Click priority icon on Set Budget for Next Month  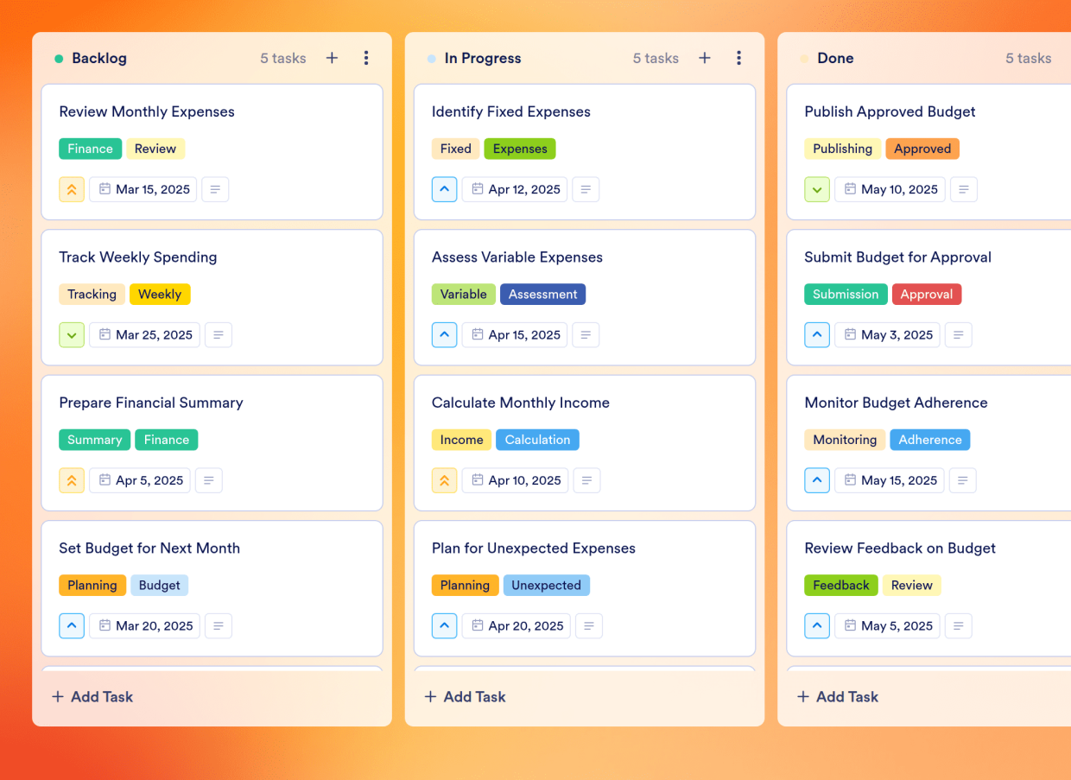[72, 626]
